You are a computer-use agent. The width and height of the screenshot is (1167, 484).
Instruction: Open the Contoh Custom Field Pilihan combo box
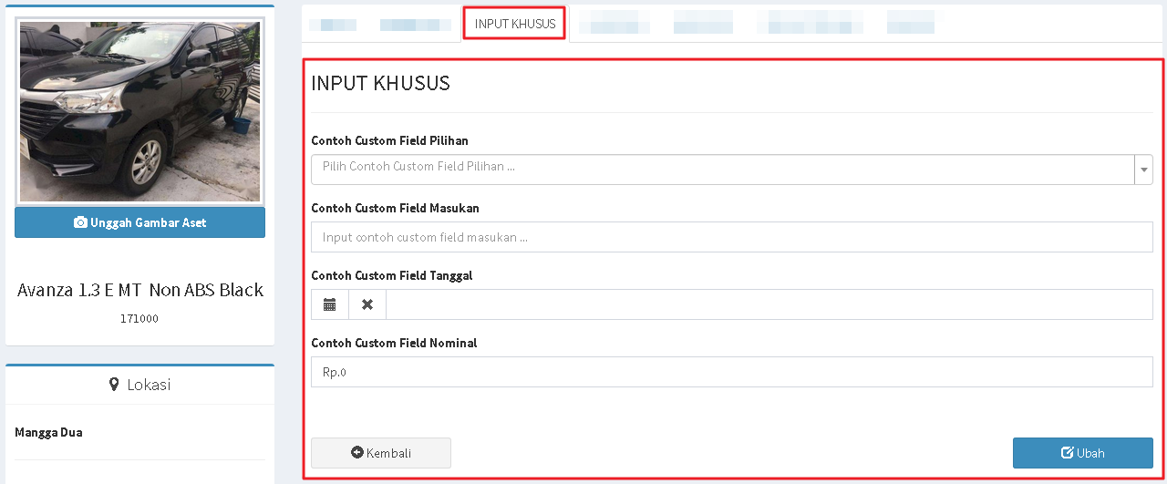pyautogui.click(x=722, y=170)
